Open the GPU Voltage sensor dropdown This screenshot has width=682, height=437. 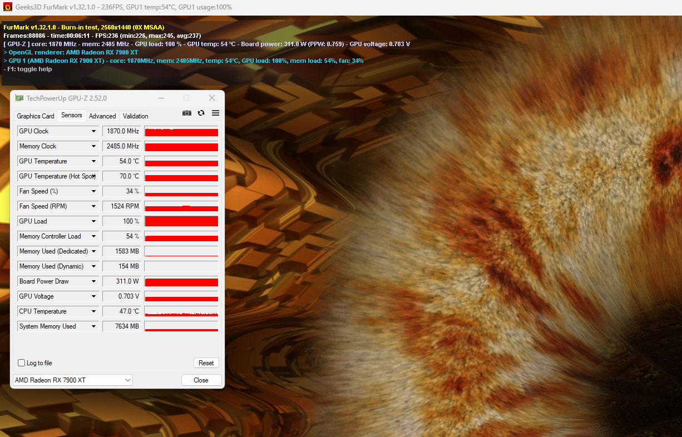click(x=94, y=296)
